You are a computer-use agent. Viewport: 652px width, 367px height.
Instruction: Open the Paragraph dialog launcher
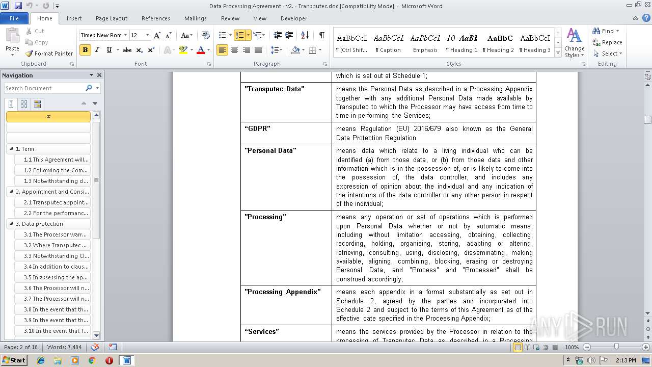tap(325, 64)
